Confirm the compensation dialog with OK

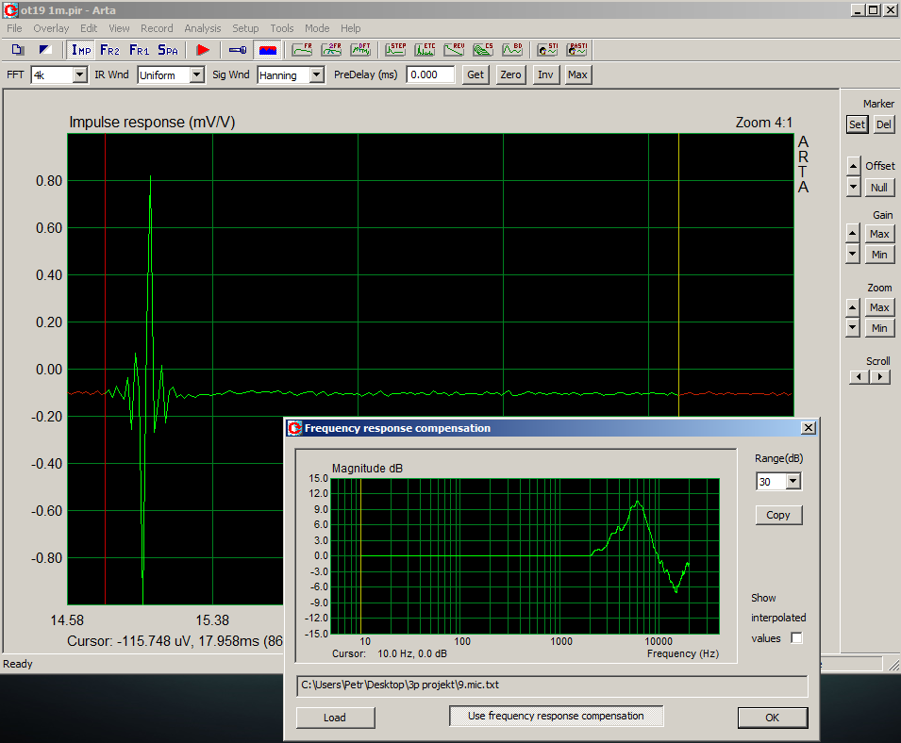pos(773,718)
